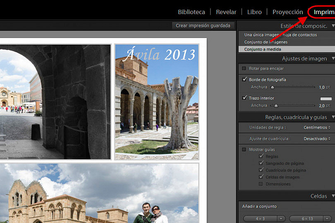Open the Proyección module
The height and width of the screenshot is (223, 335).
coord(287,12)
